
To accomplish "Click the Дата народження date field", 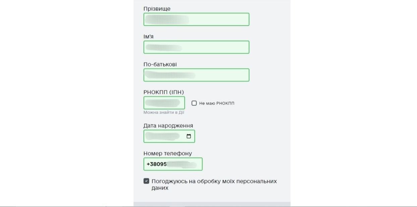I will pyautogui.click(x=164, y=136).
